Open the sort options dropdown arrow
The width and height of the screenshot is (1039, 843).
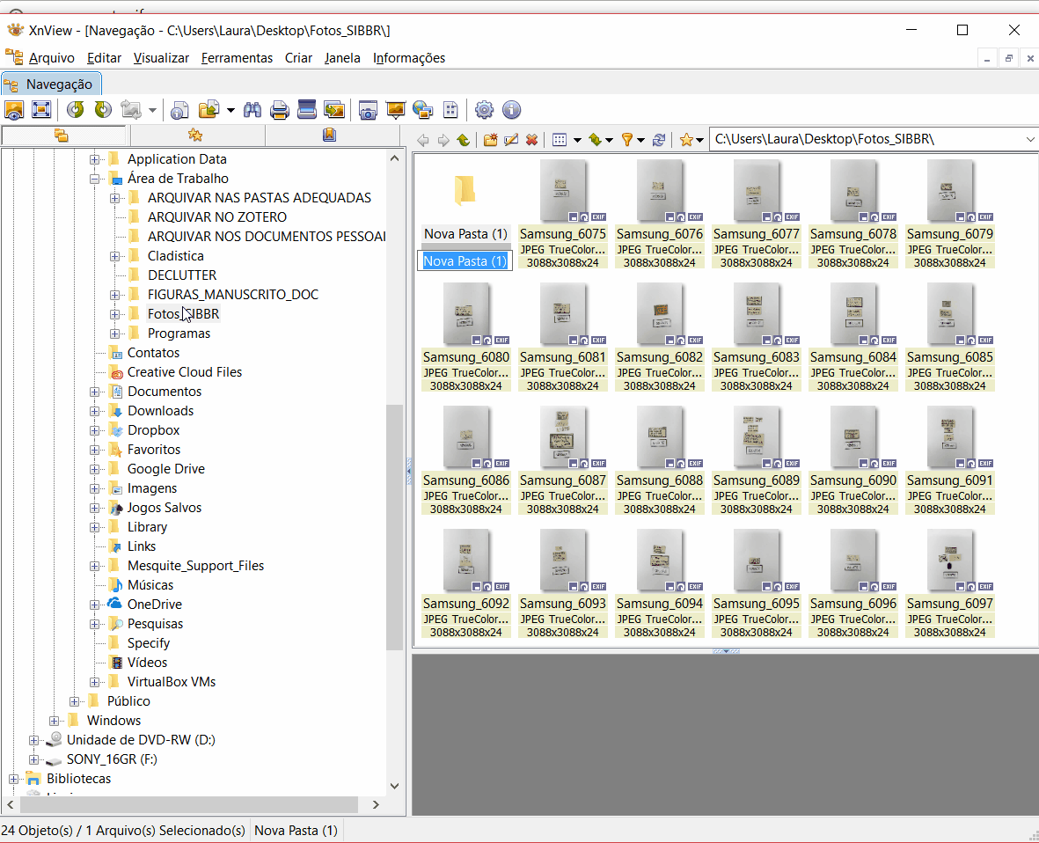tap(609, 140)
